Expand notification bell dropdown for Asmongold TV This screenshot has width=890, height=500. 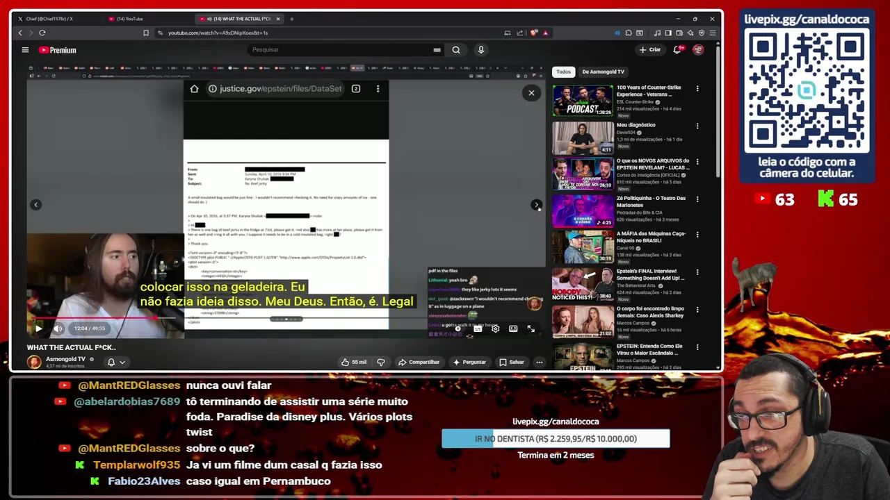tap(116, 362)
